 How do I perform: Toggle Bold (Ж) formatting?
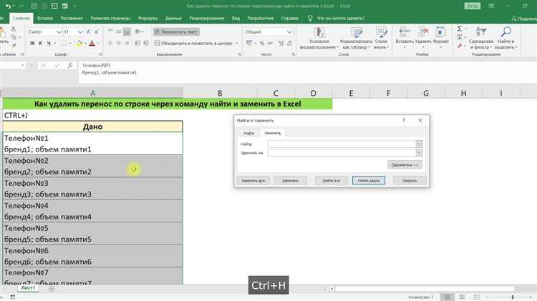coord(32,43)
